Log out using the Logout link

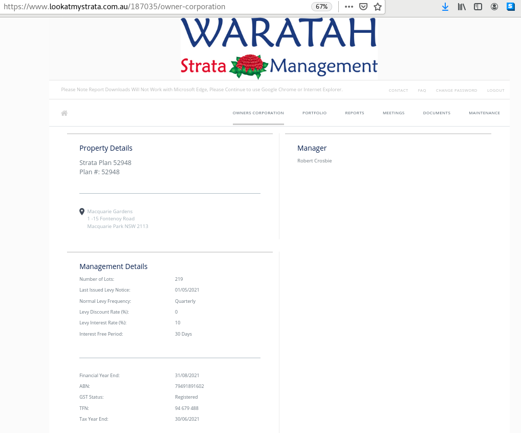click(x=496, y=91)
